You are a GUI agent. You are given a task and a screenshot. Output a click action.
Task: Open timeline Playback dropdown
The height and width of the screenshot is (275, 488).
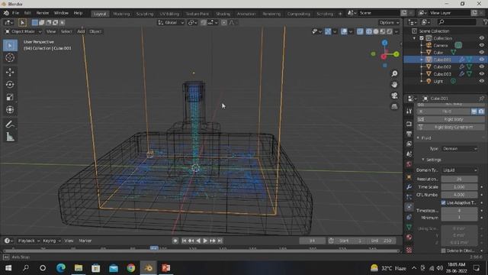pos(29,241)
